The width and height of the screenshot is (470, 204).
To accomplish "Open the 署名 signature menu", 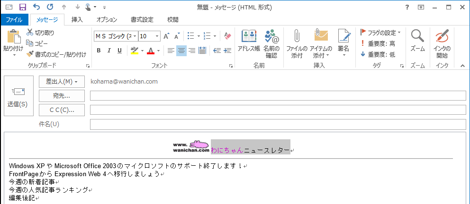I will click(344, 43).
